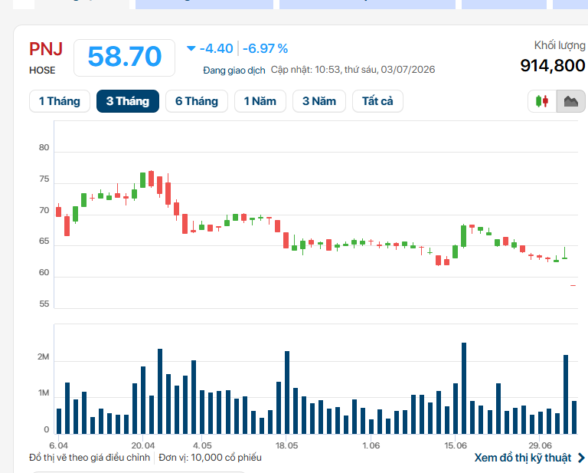Screen dimensions: 588x473
Task: Click the highest red candle near 77
Action: point(151,179)
